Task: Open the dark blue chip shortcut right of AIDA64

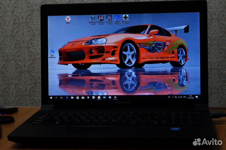Action: coord(109,19)
